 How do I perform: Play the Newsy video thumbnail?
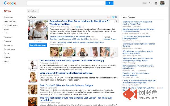[x=82, y=52]
